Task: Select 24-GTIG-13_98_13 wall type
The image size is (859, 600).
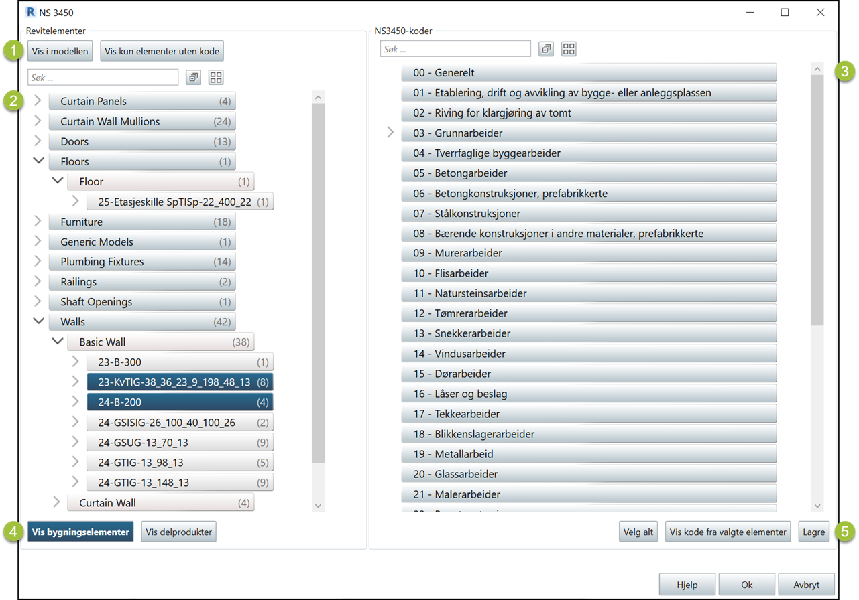Action: pyautogui.click(x=180, y=463)
